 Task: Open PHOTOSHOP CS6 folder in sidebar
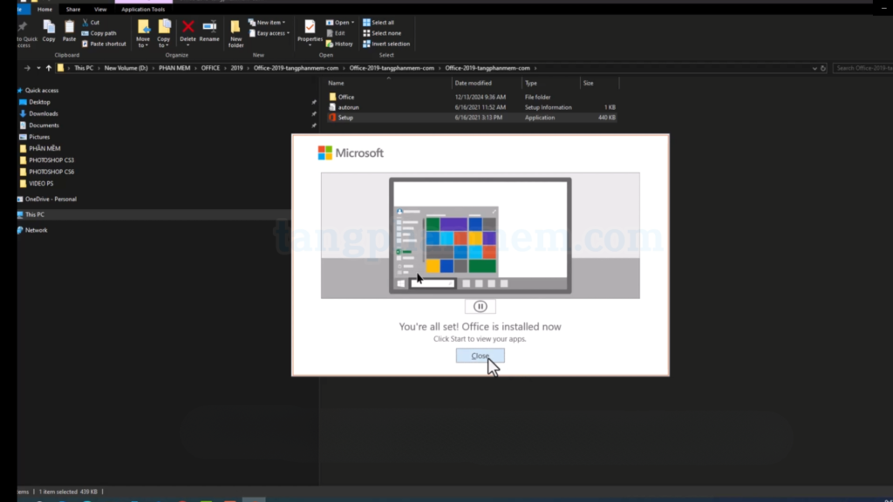pos(51,172)
